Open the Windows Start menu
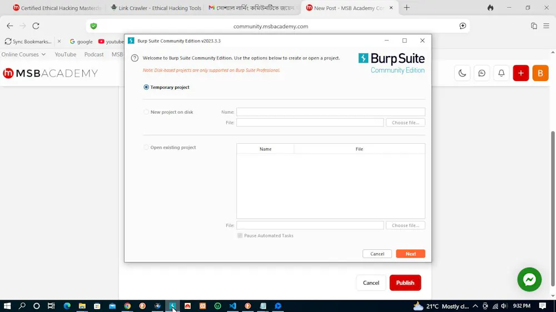 tap(7, 306)
